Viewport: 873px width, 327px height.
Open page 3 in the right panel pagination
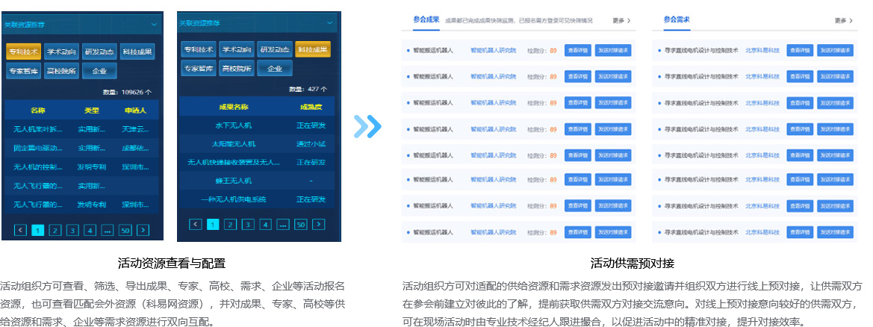point(248,224)
